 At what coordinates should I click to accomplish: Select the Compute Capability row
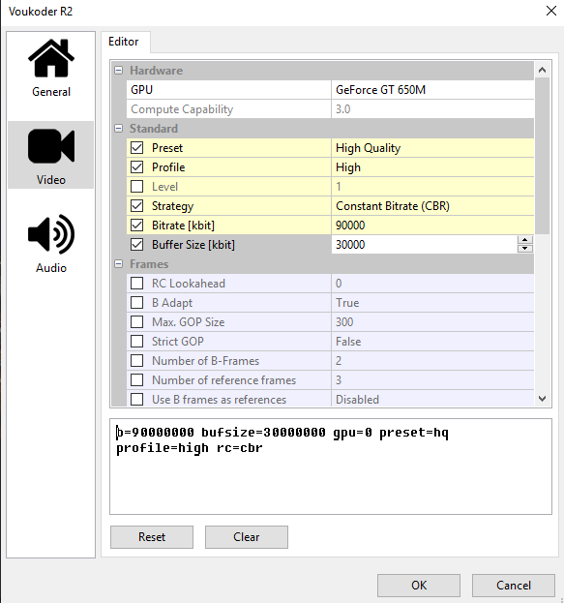pos(330,109)
